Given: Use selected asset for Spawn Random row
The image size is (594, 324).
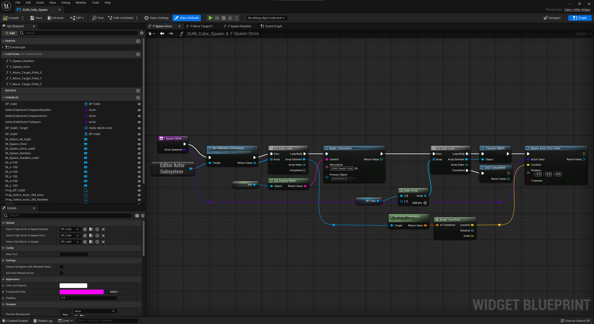Looking at the screenshot, I should 85,229.
